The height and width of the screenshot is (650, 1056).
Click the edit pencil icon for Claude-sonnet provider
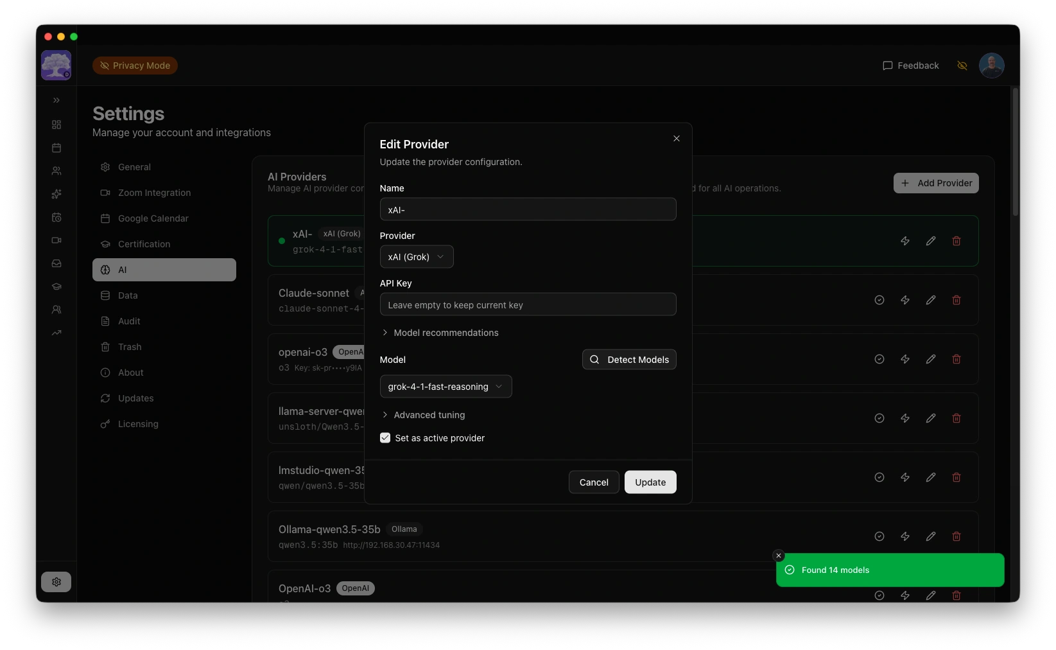930,300
